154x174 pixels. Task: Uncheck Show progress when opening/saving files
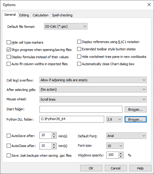(x=9, y=50)
